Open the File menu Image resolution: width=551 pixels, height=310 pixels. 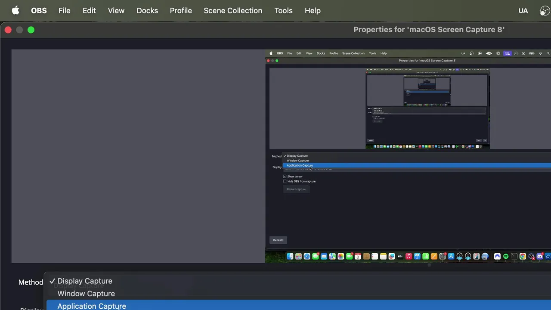tap(65, 11)
